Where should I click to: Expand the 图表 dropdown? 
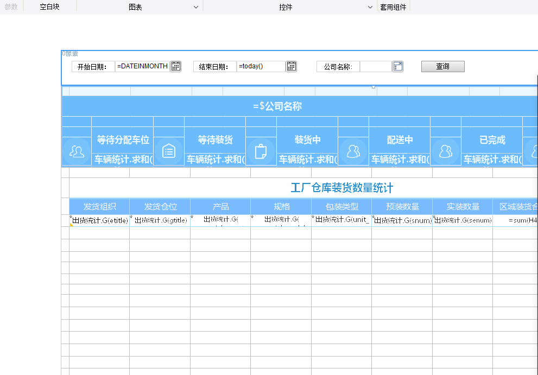196,7
